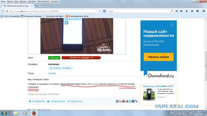Click the seller name екатерина

tap(54, 64)
